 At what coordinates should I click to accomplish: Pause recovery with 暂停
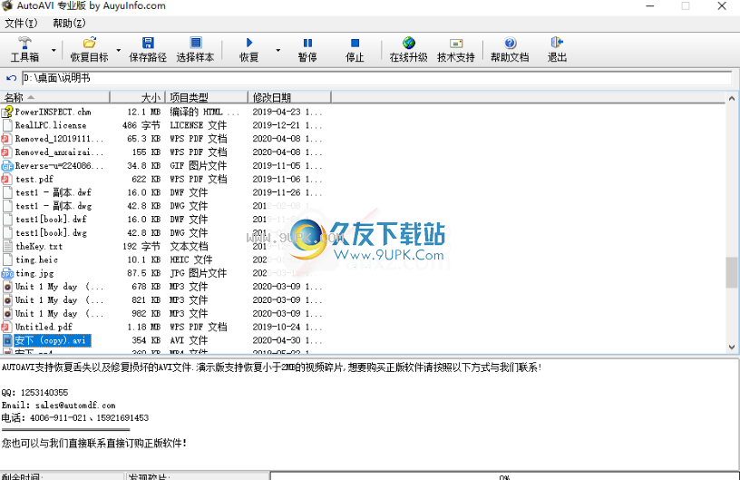click(x=307, y=50)
